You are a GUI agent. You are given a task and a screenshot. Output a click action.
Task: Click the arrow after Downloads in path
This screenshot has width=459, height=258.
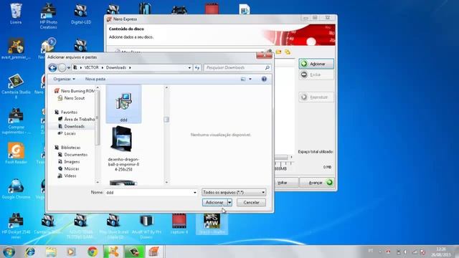coord(130,67)
